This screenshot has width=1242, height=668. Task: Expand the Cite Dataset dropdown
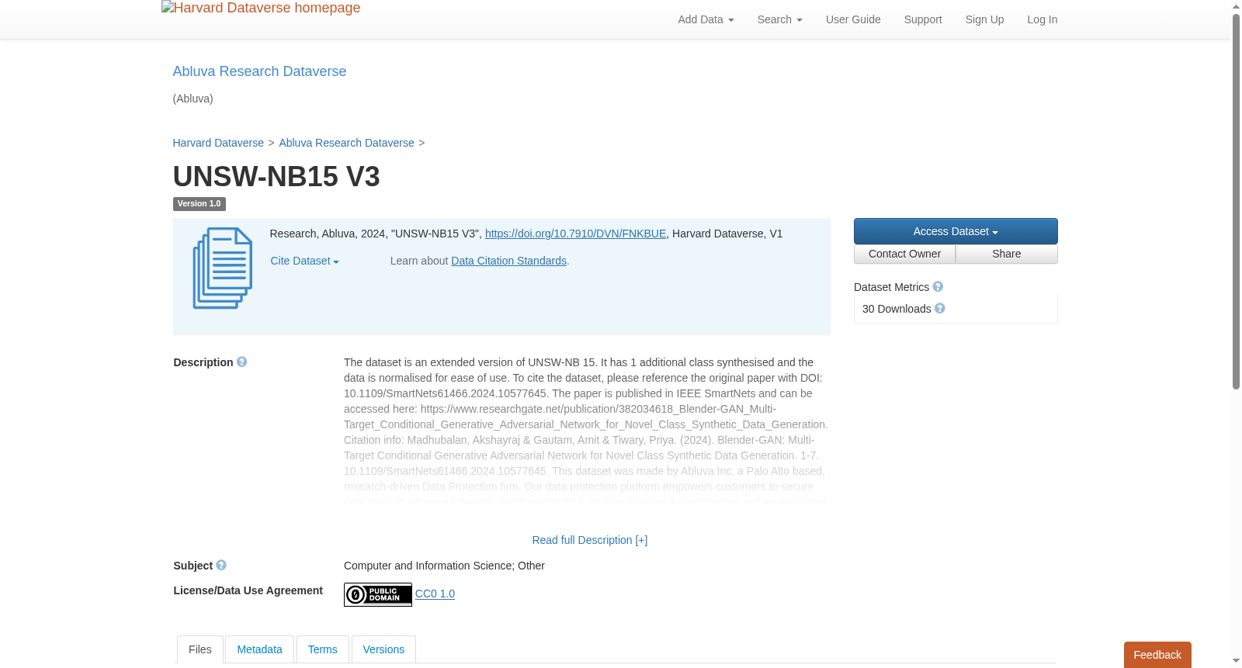point(304,261)
